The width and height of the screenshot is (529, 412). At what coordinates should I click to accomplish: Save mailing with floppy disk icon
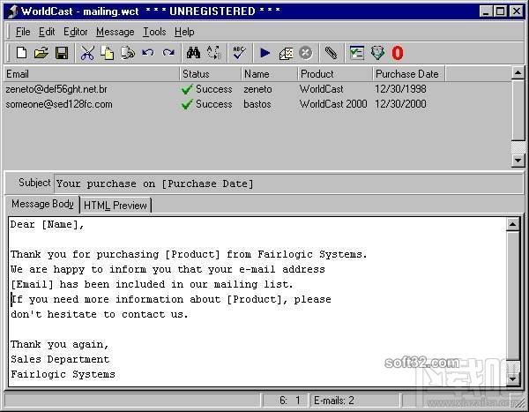[62, 53]
